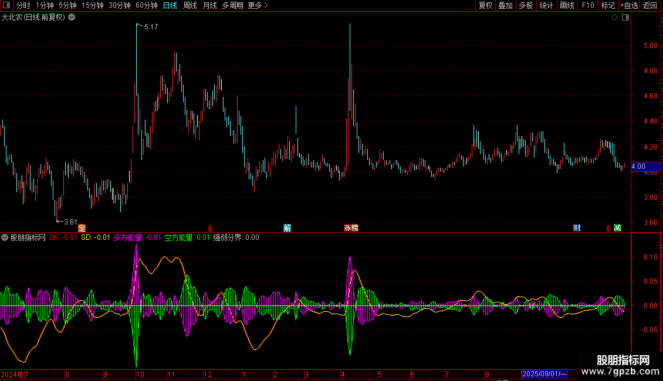The height and width of the screenshot is (381, 663).
Task: Click the 涨榜 event marker icon
Action: point(351,227)
